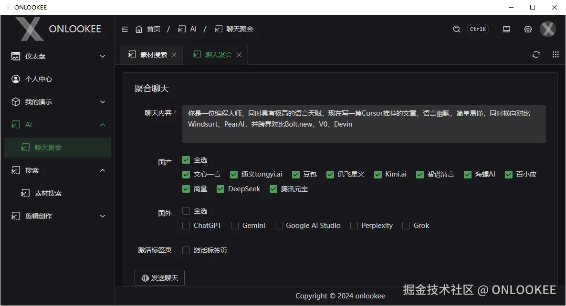Enable 激活标签页 checkbox
Image resolution: width=566 pixels, height=306 pixels.
(x=186, y=250)
